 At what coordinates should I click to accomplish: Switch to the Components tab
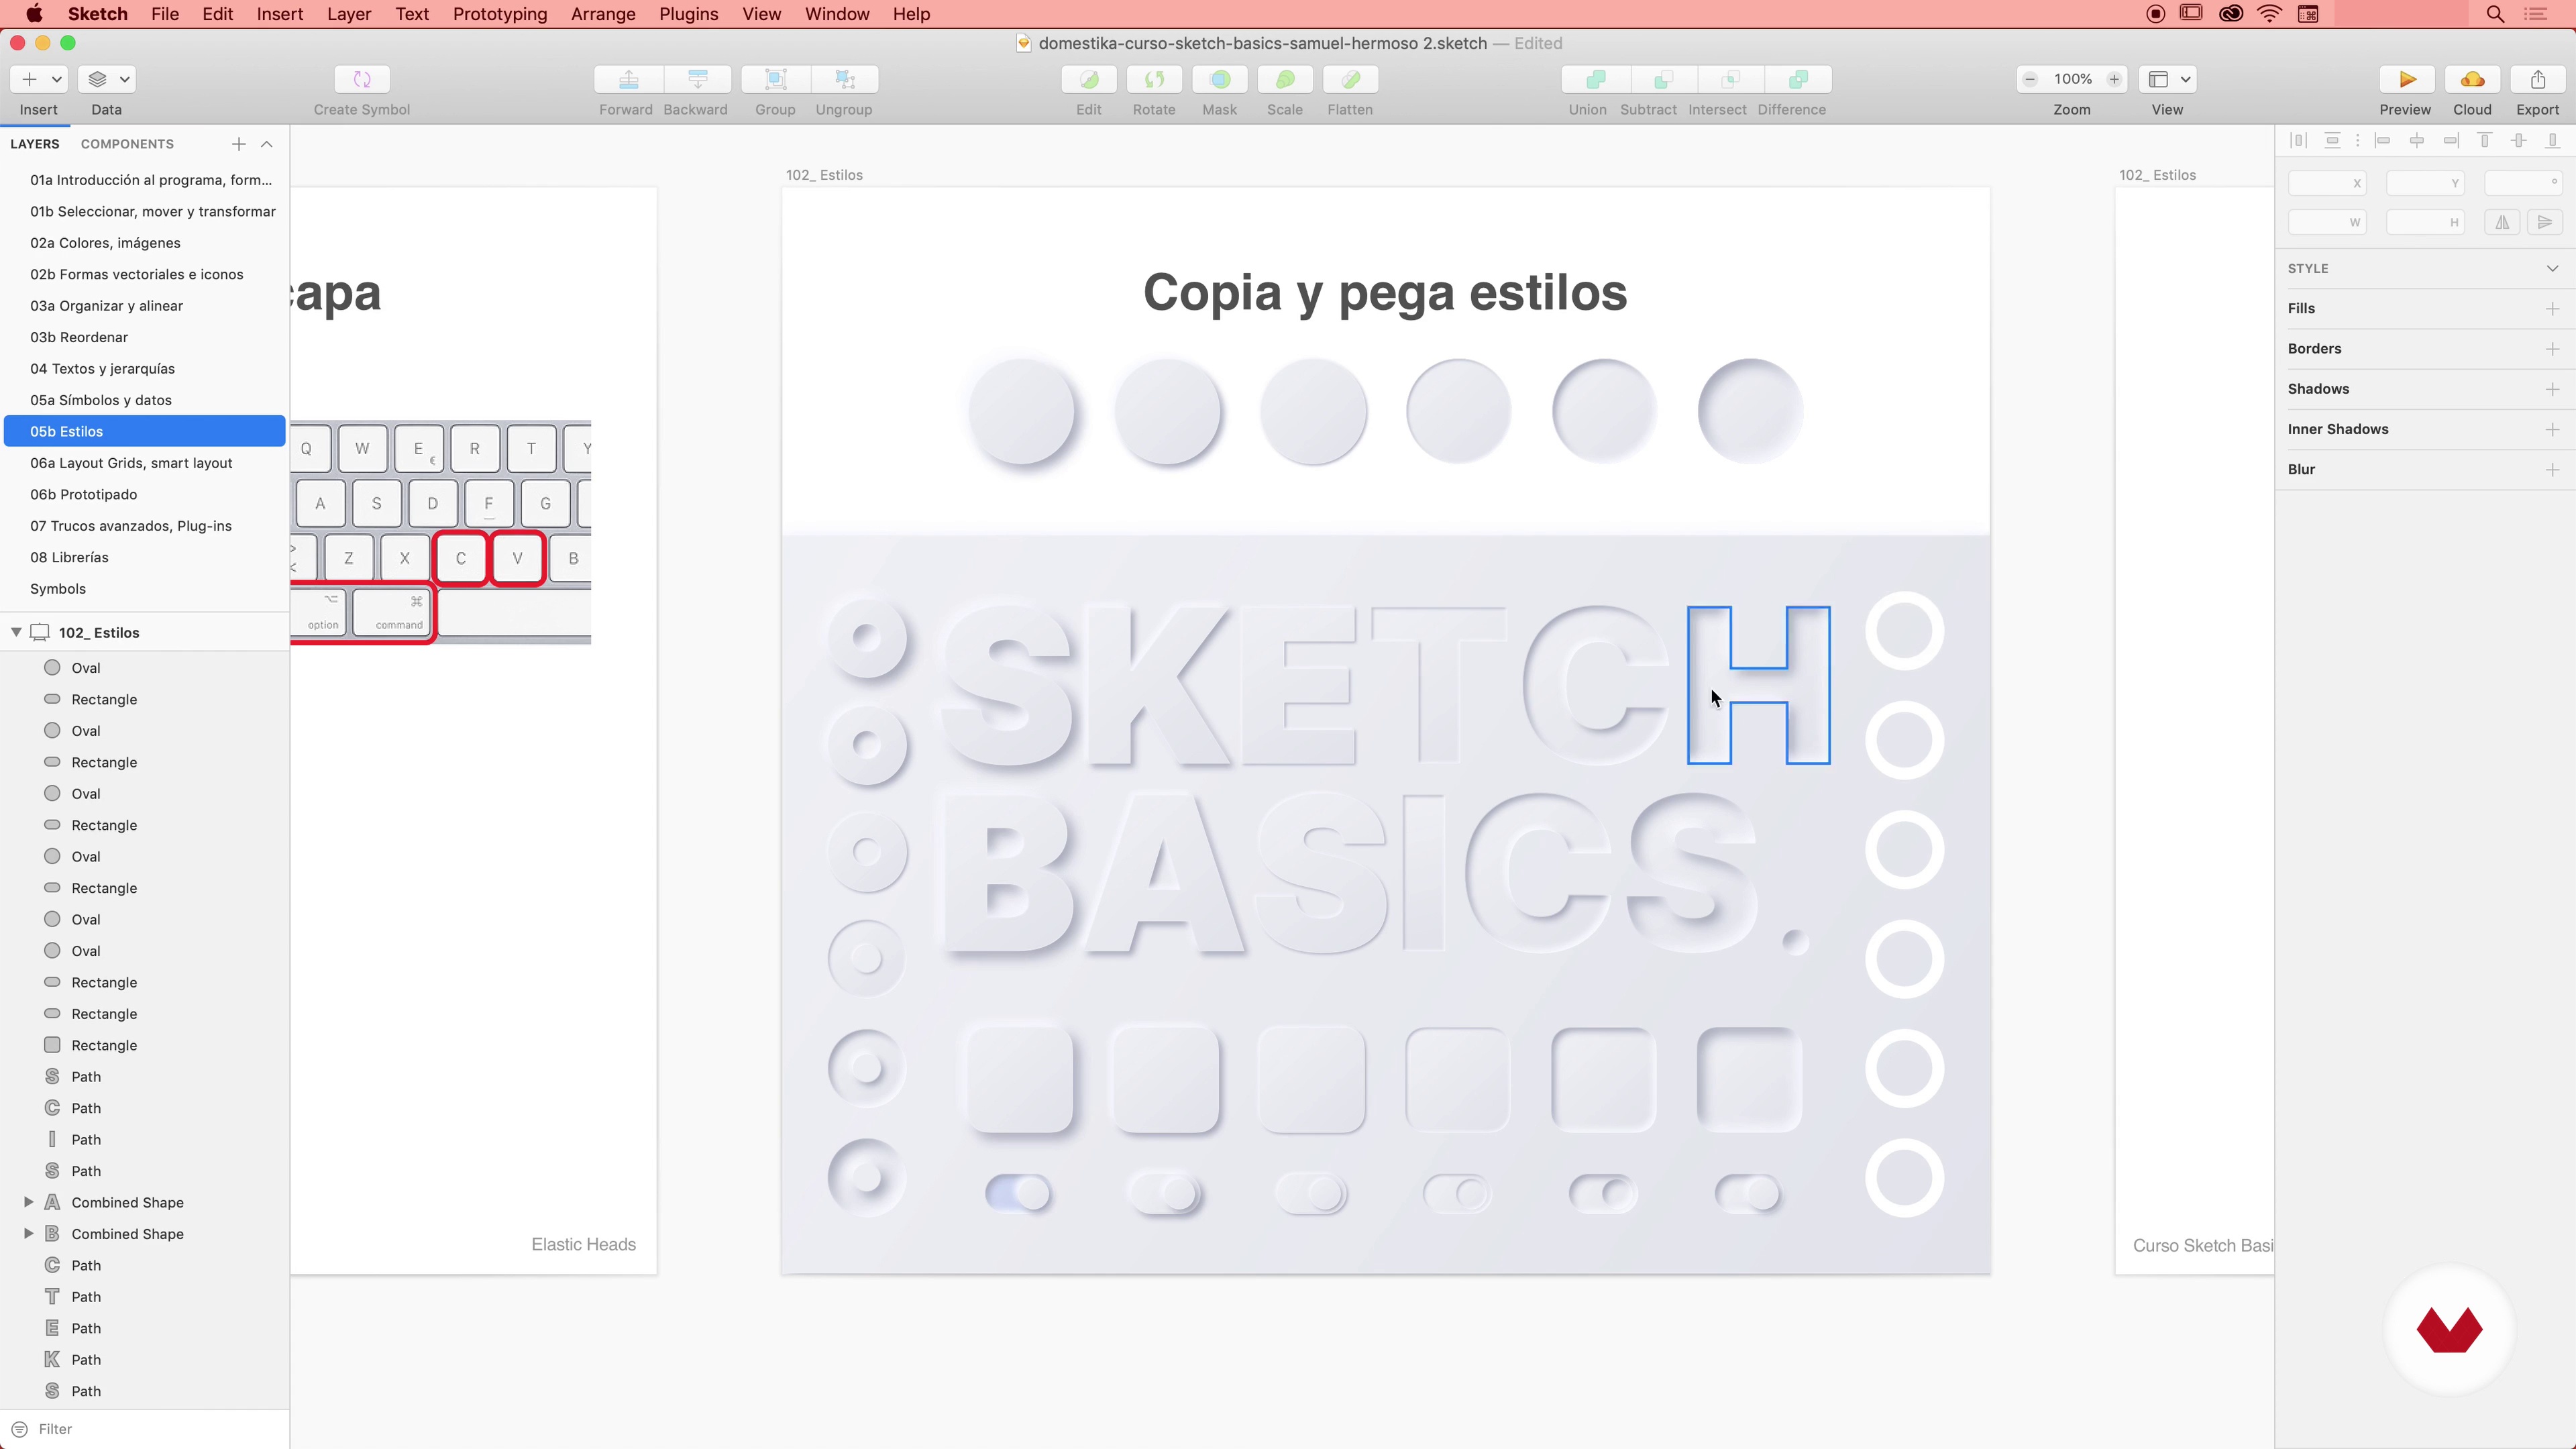point(127,144)
